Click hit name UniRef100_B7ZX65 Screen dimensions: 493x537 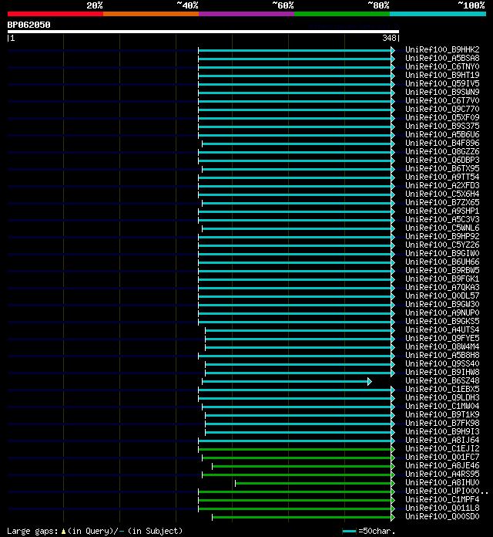(x=442, y=202)
